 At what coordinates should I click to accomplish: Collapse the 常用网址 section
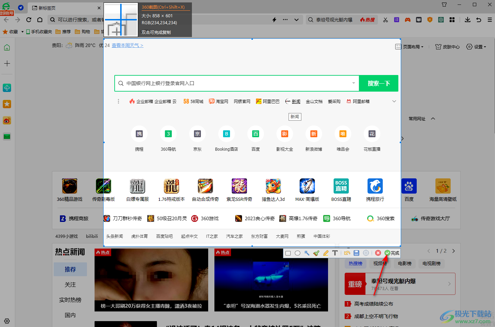coord(433,119)
